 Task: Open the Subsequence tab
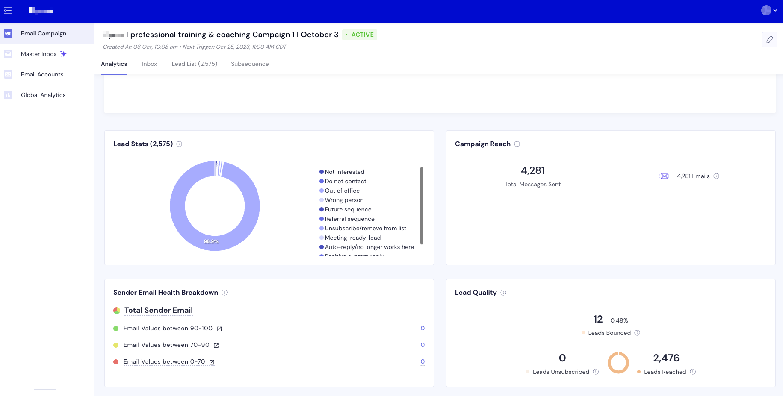point(250,64)
